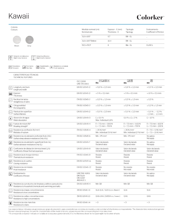This screenshot has width=173, height=216.
Task: Click the BIb column header
Action: [125, 83]
